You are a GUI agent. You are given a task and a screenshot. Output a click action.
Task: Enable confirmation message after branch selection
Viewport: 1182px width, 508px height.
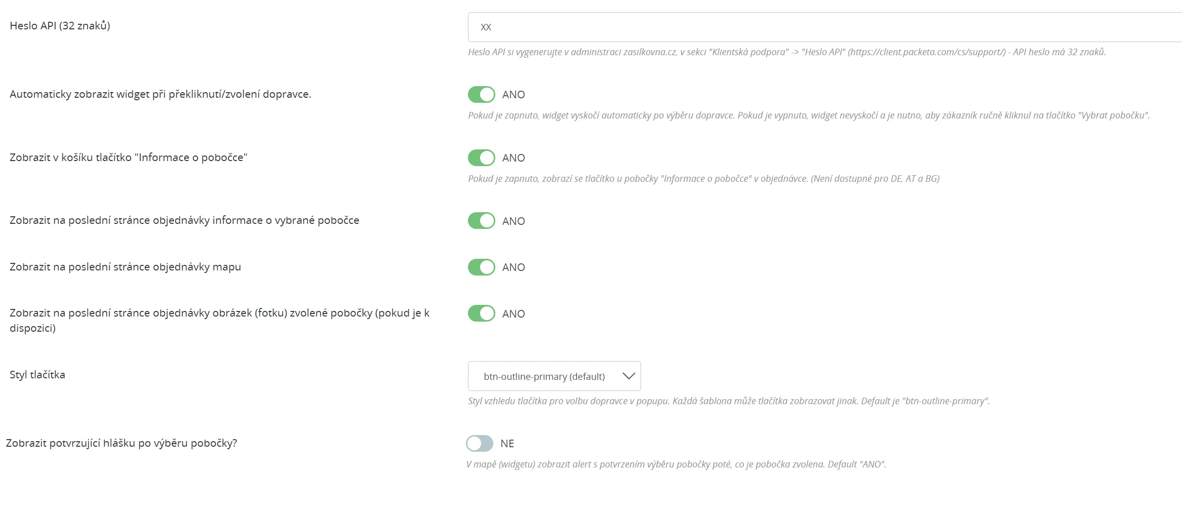(480, 444)
